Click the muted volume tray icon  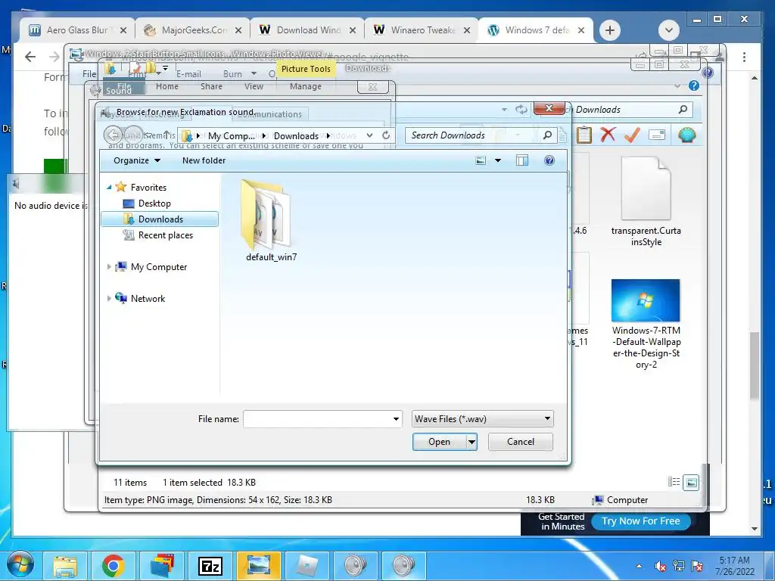[x=660, y=566]
